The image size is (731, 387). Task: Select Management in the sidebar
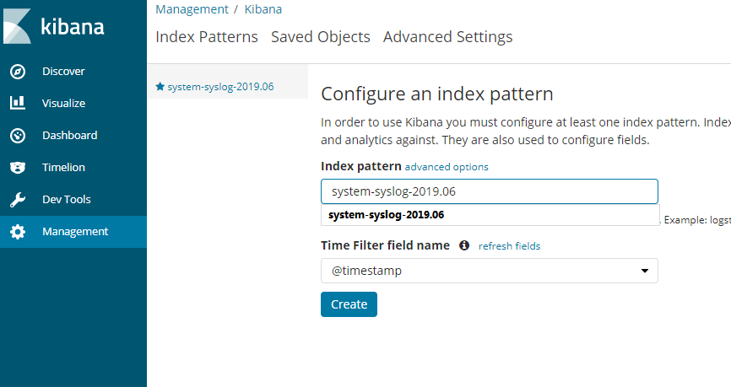(x=73, y=232)
